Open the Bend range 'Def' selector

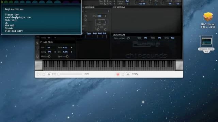(127, 1)
